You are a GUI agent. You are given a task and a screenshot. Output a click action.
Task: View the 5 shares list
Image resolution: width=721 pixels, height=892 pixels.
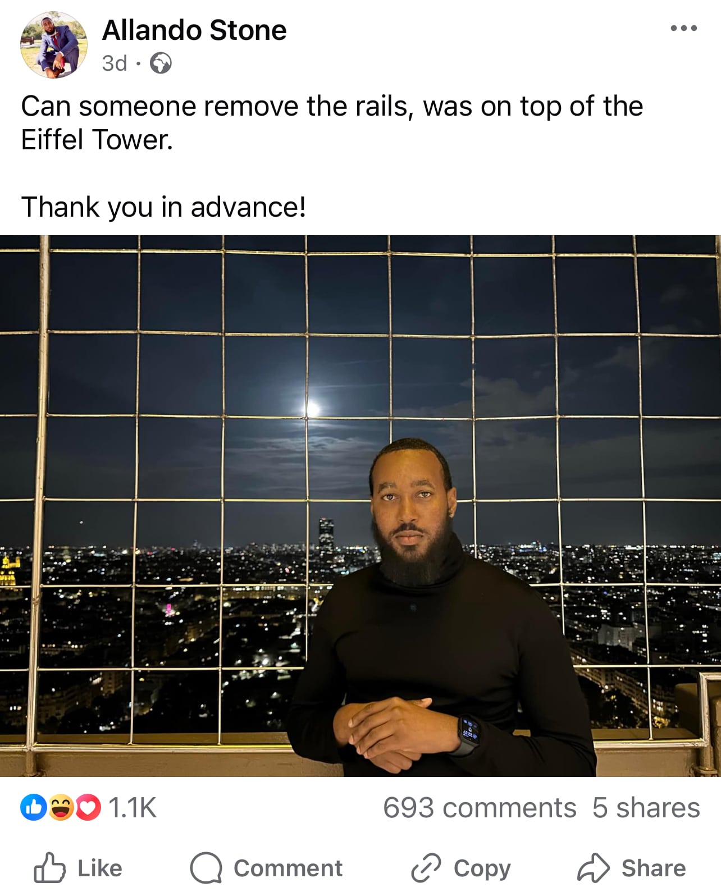[x=646, y=808]
